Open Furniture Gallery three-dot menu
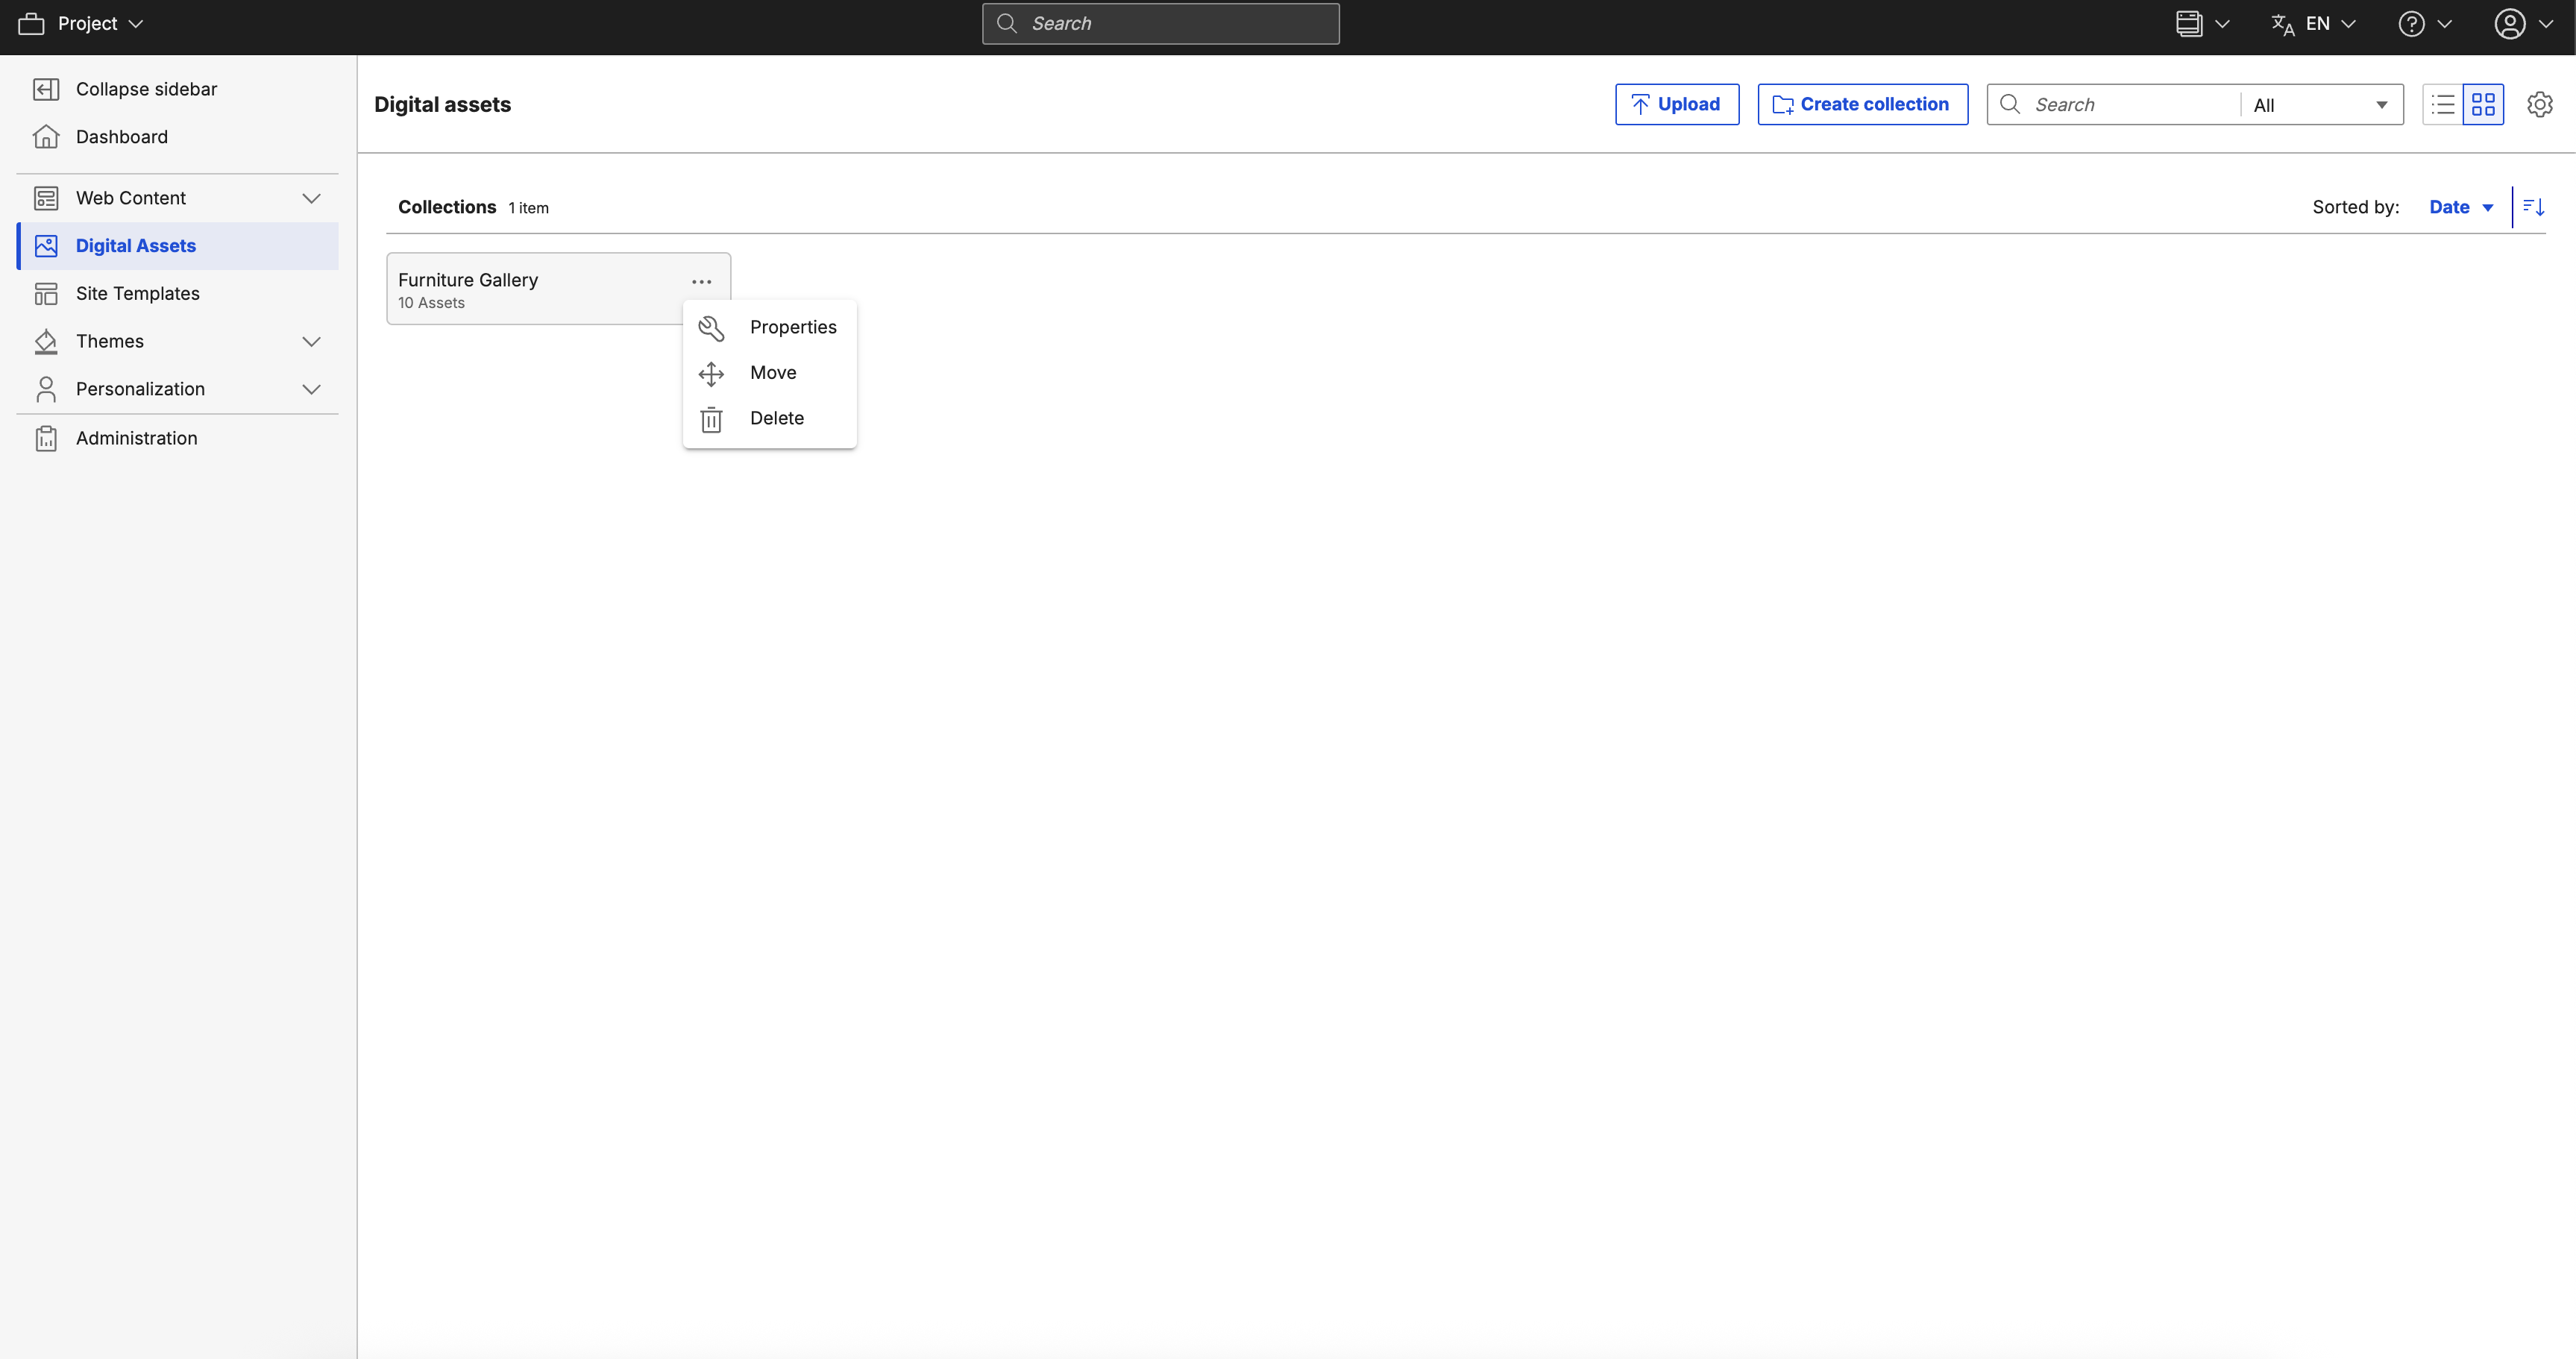Viewport: 2576px width, 1359px height. [701, 282]
